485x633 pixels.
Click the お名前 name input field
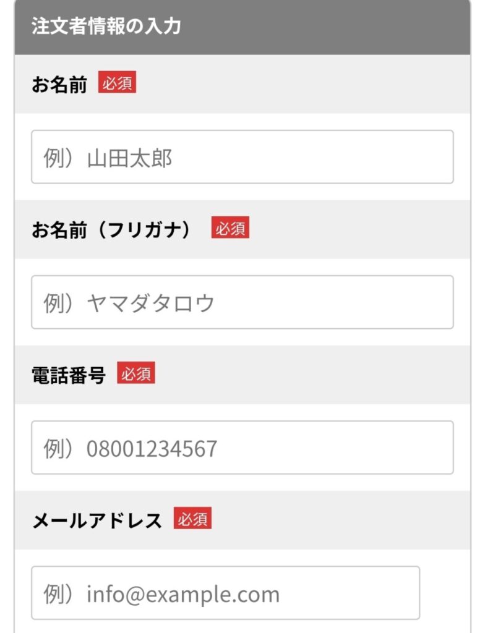pos(242,157)
